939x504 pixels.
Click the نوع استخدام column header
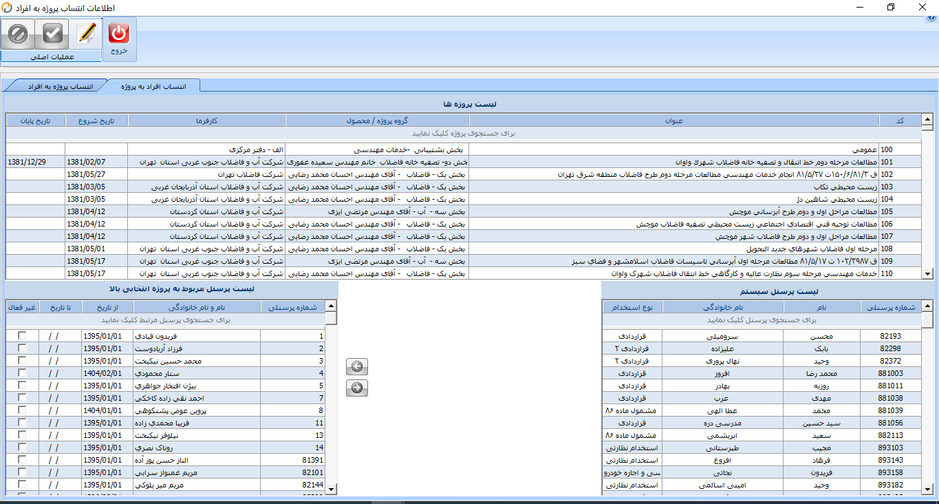coord(632,307)
